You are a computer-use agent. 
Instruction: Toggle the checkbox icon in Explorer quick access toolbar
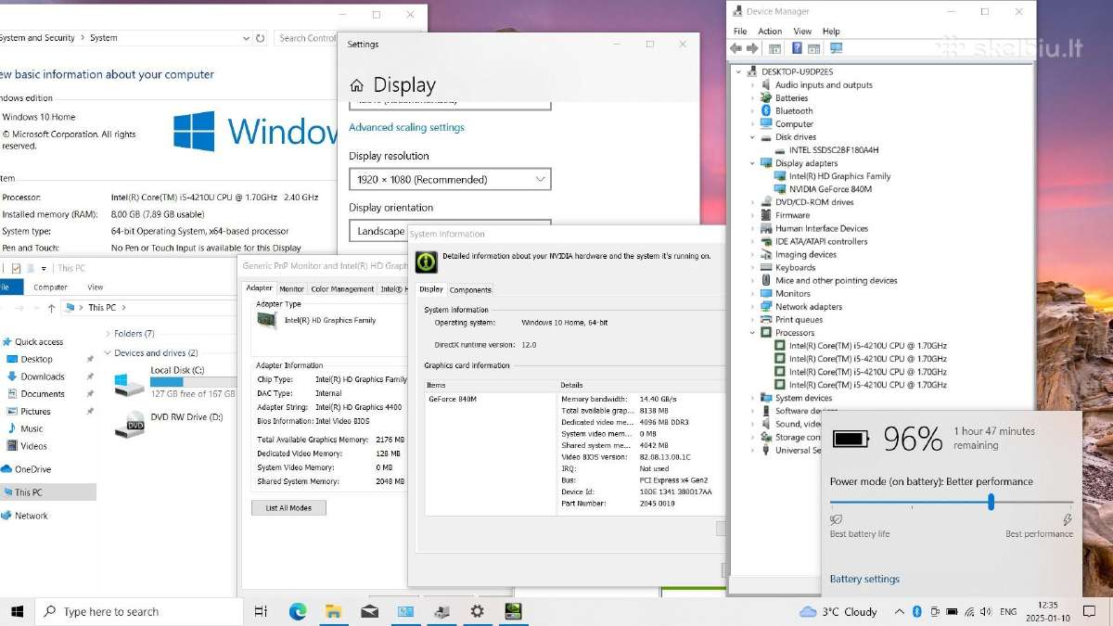[16, 268]
